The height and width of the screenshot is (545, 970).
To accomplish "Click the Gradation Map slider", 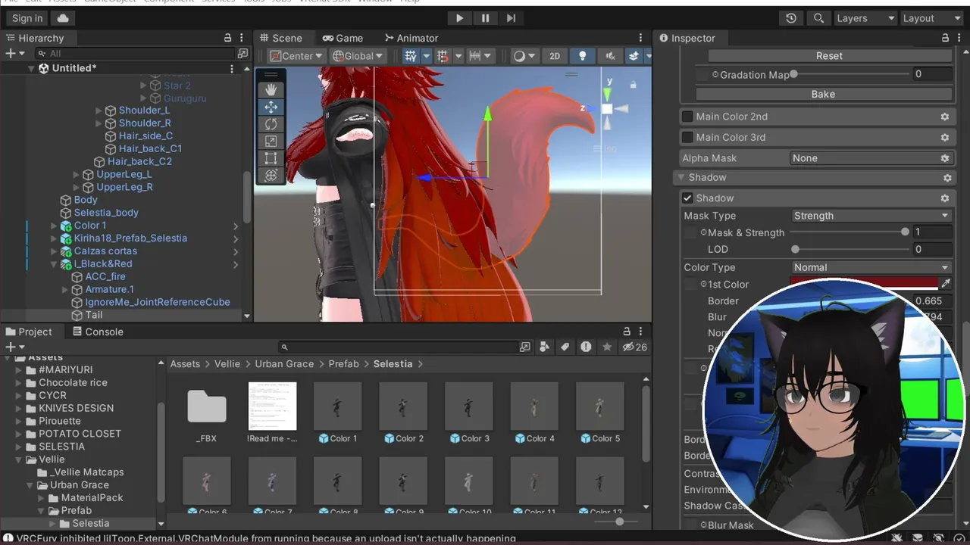I will pyautogui.click(x=850, y=74).
